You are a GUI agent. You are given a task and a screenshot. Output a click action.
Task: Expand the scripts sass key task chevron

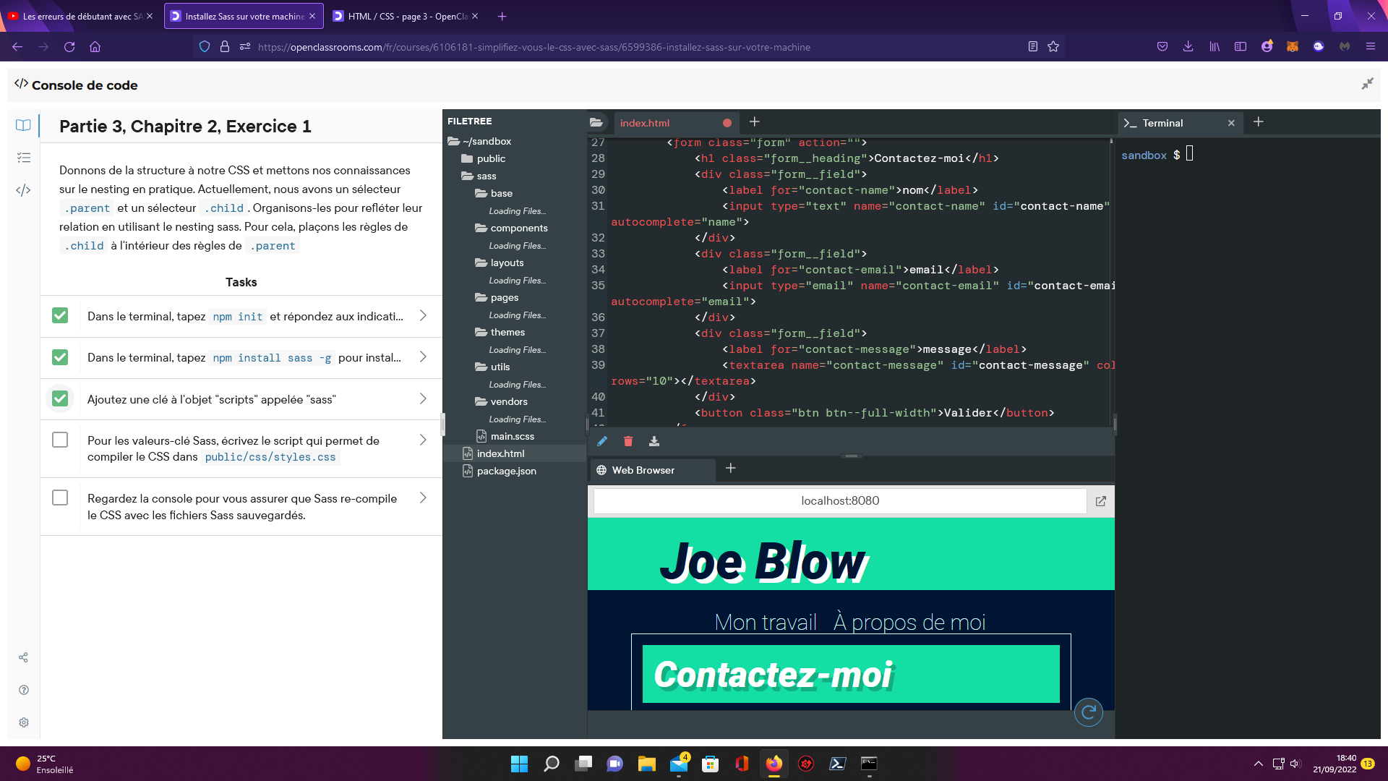coord(423,399)
